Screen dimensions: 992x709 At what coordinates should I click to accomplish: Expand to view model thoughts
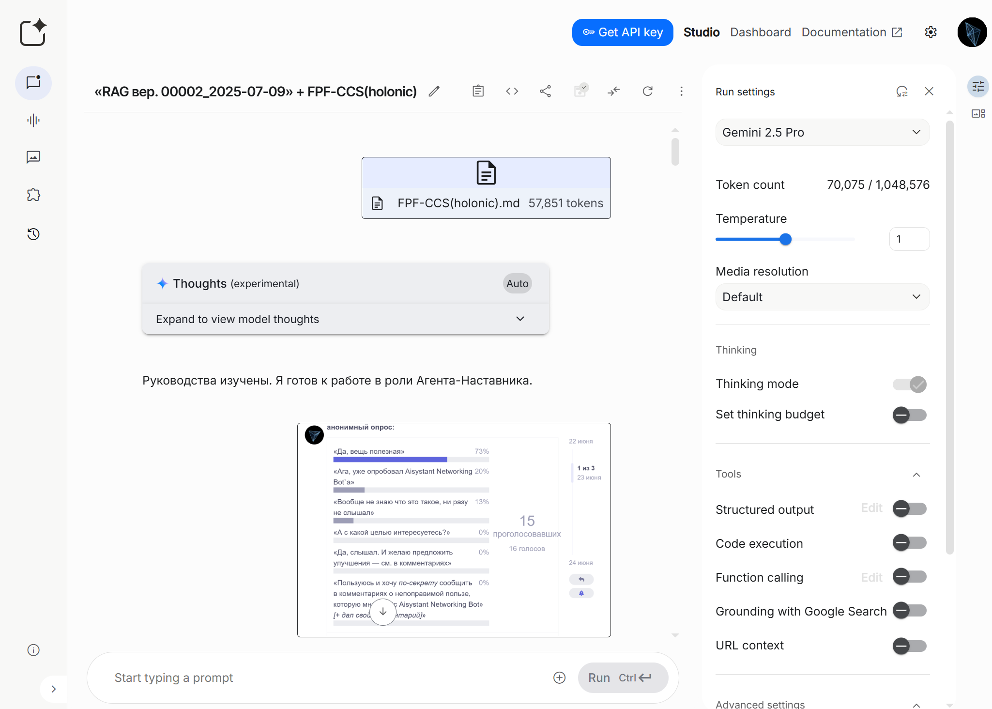point(345,319)
